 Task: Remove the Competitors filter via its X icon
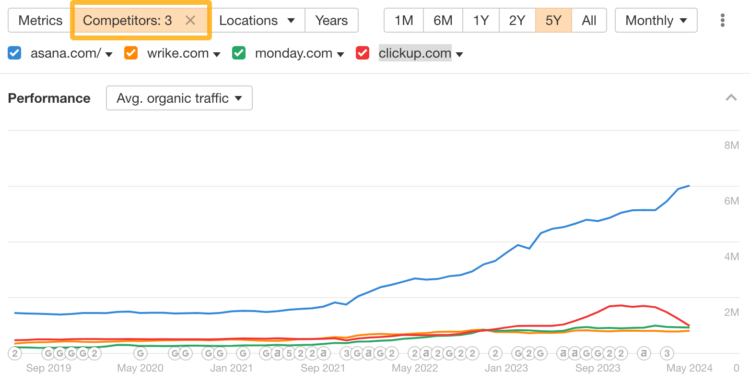[x=190, y=20]
